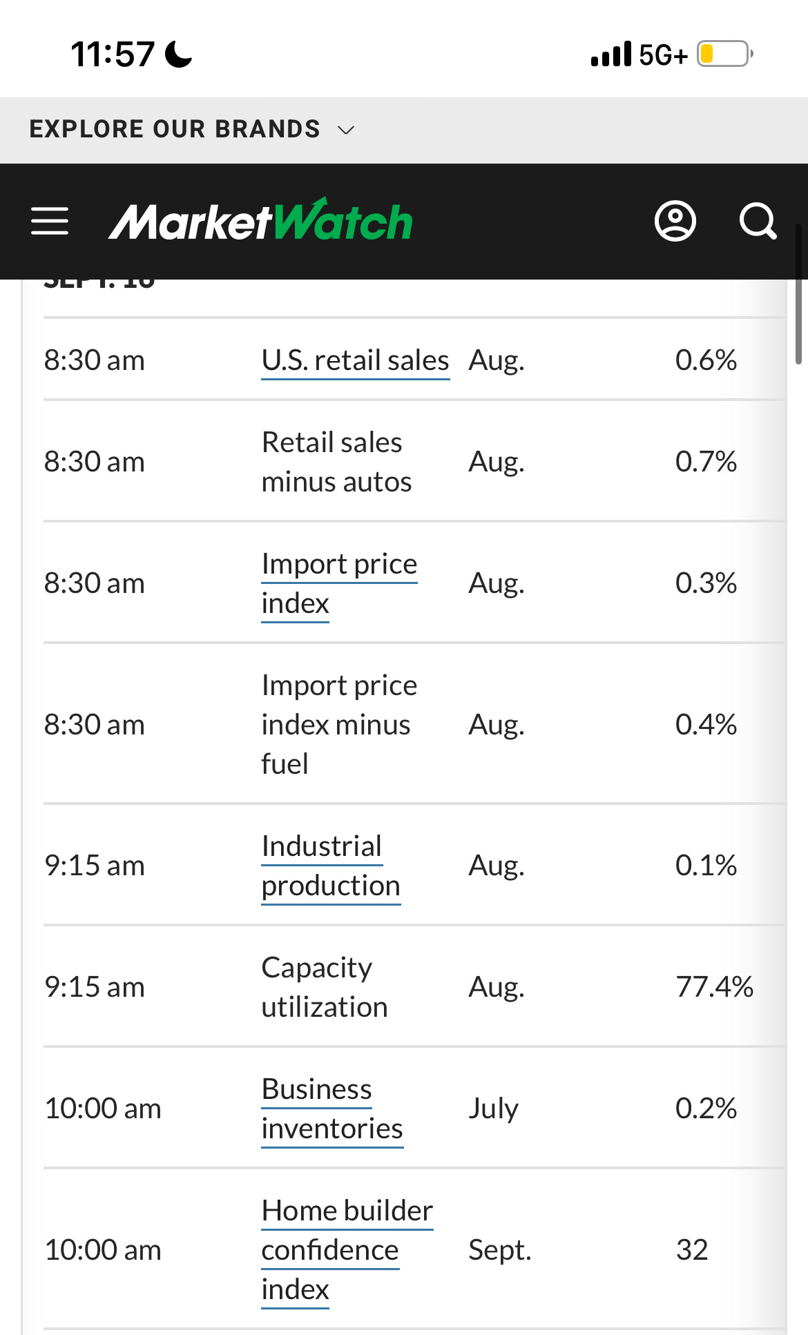Viewport: 808px width, 1335px height.
Task: Open the U.S. retail sales link
Action: point(355,360)
